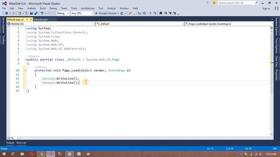
Task: Click the feedback smiley icon in title bar
Action: [x=214, y=3]
